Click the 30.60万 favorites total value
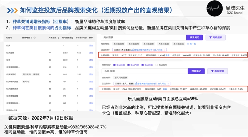Image resolution: width=248 pixels, height=137 pixels. click(203, 89)
